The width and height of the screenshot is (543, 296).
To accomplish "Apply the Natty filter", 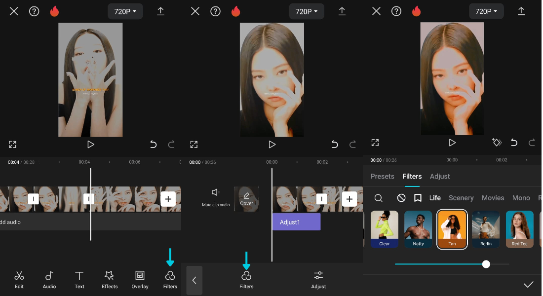I will (x=418, y=229).
